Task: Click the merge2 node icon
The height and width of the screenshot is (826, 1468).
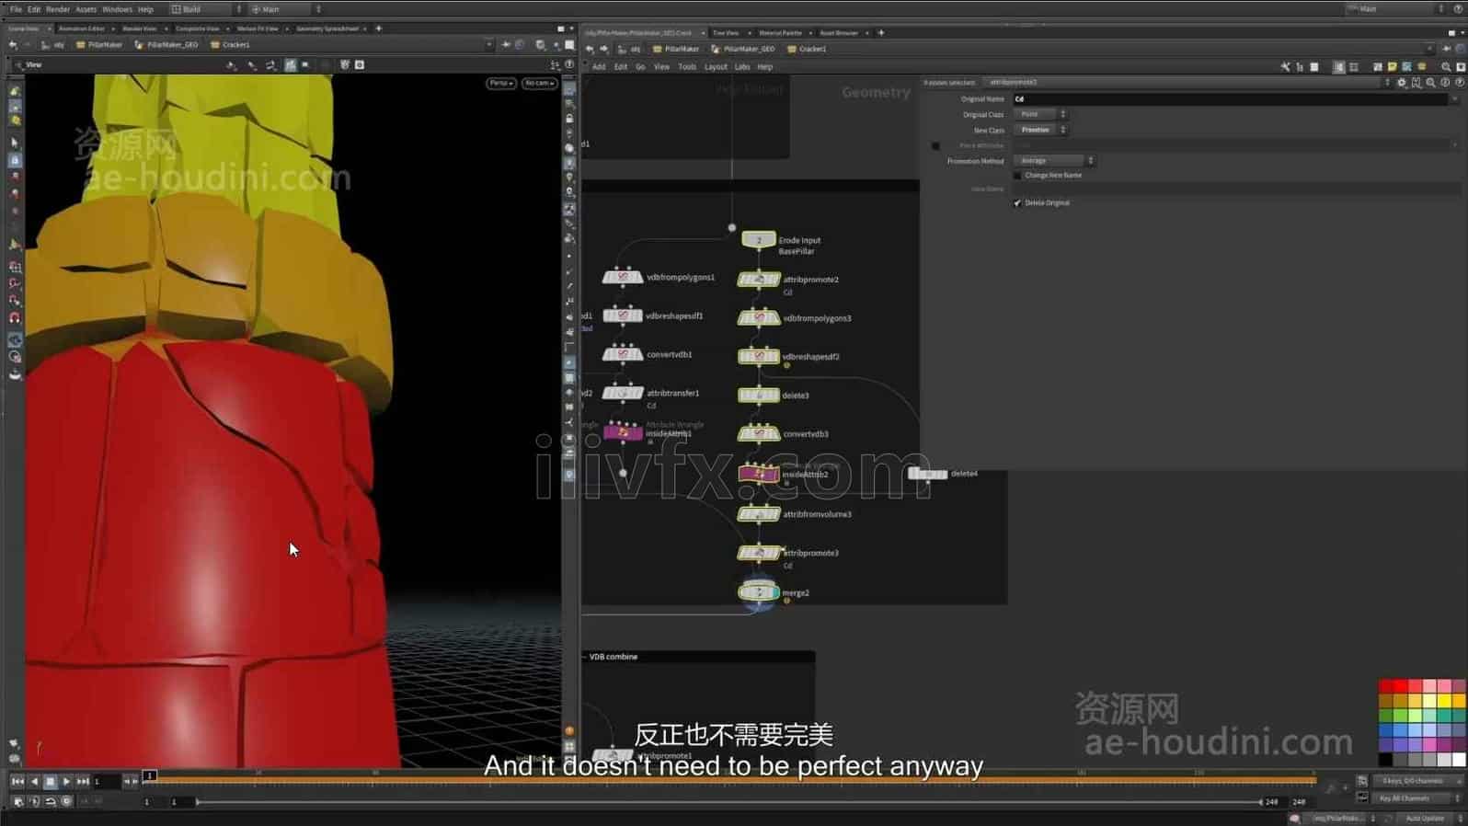Action: [758, 592]
